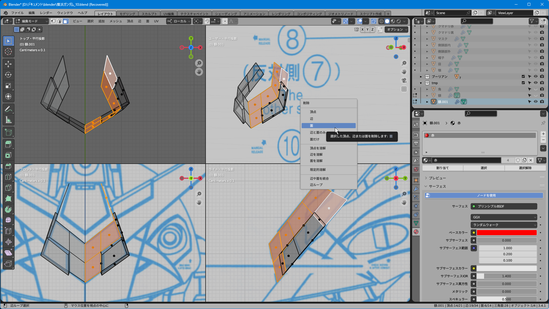549x309 pixels.
Task: Select the 3D Cursor tool
Action: tap(8, 52)
